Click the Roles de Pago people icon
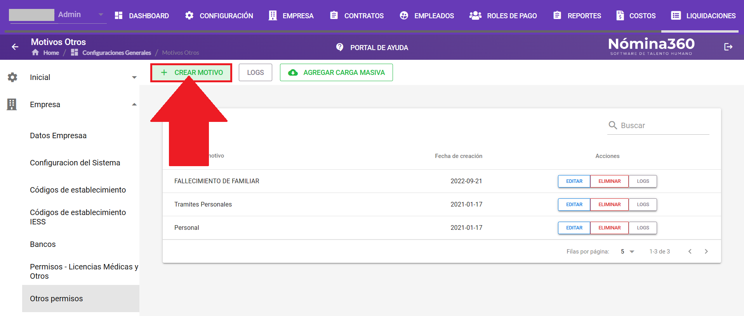Viewport: 744px width, 316px height. pyautogui.click(x=475, y=16)
